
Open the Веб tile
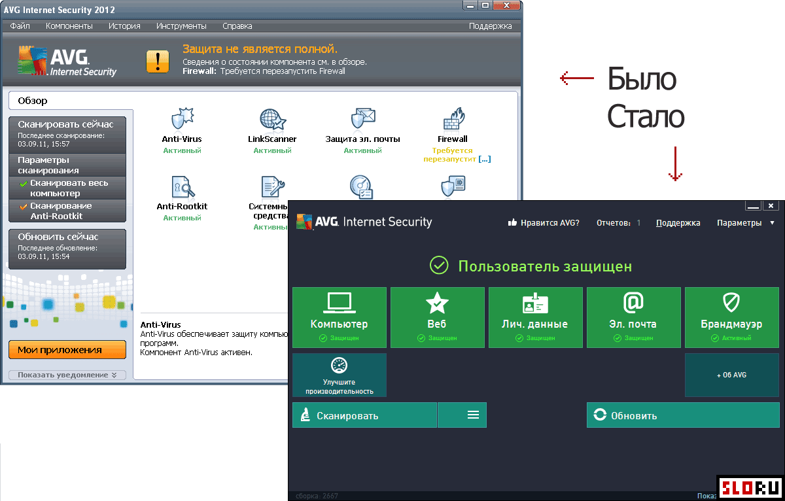click(438, 317)
